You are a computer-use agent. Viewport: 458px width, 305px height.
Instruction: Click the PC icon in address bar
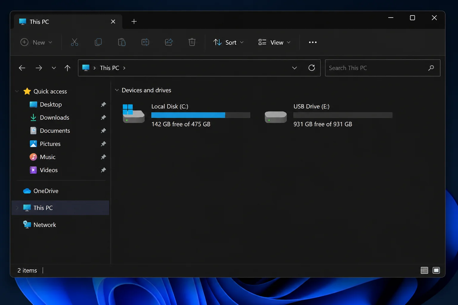point(86,68)
